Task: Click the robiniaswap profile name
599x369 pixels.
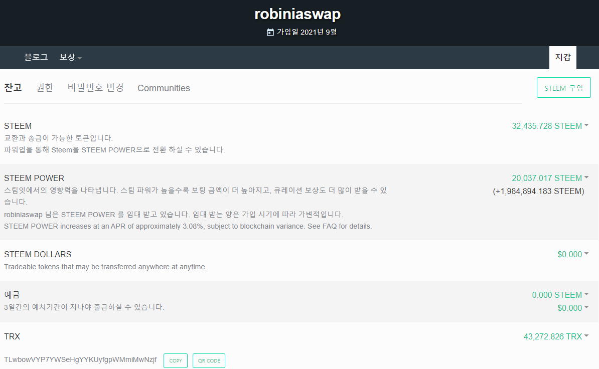Action: coord(297,14)
